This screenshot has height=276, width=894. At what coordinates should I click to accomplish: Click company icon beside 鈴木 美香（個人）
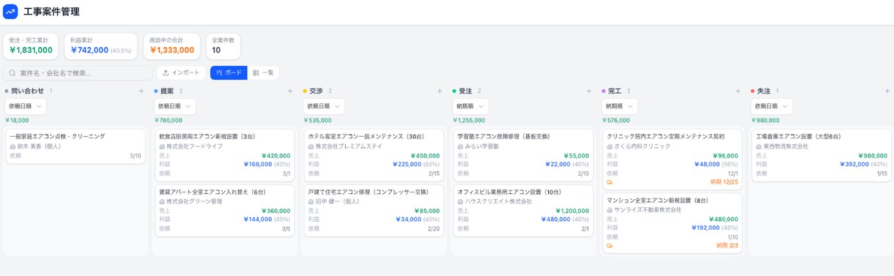12,146
